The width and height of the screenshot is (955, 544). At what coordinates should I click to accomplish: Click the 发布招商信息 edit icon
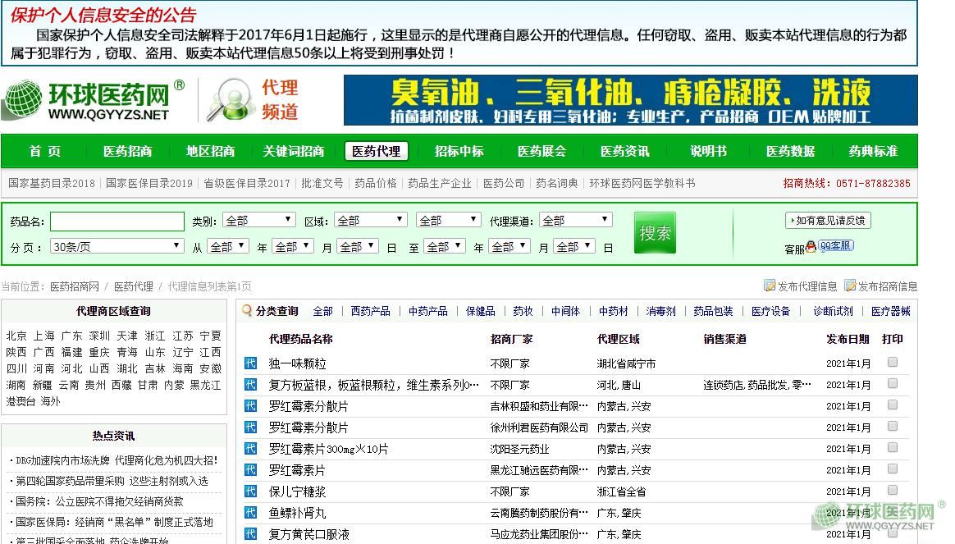[x=850, y=286]
